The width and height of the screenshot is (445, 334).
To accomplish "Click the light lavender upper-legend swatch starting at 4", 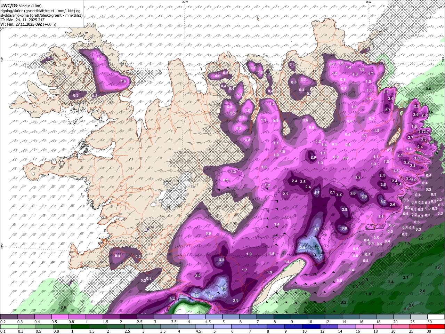I will [x=197, y=317].
